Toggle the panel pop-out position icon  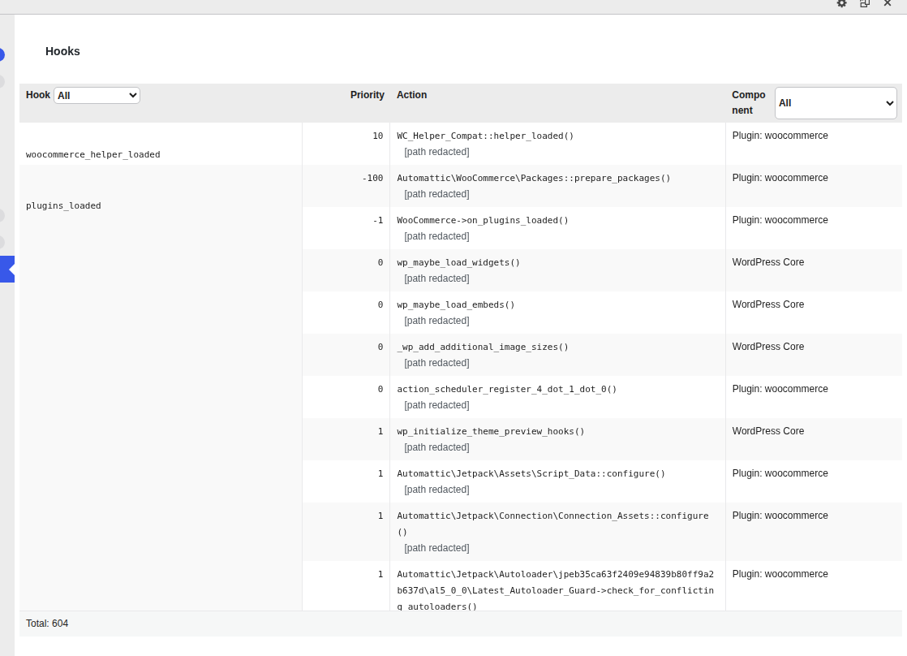point(865,3)
